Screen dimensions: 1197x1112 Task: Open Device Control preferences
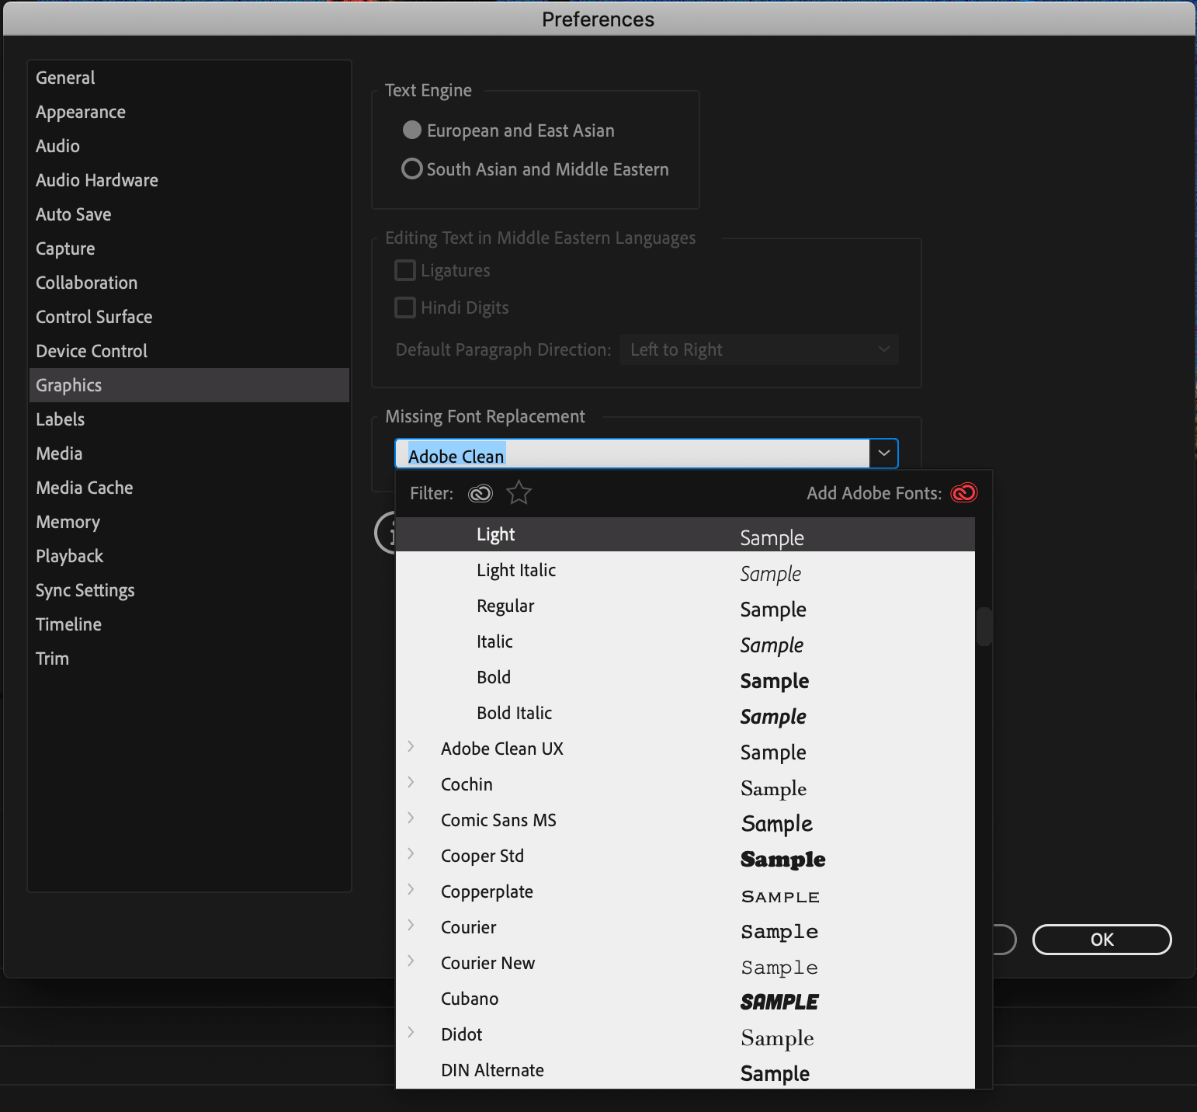coord(189,351)
